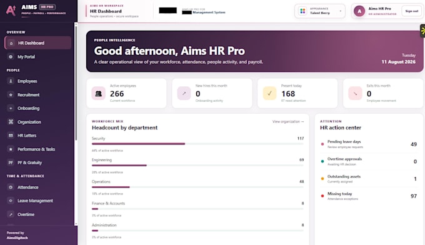Select the Recruitment star icon
Viewport: 425px width, 245px height.
(x=11, y=95)
